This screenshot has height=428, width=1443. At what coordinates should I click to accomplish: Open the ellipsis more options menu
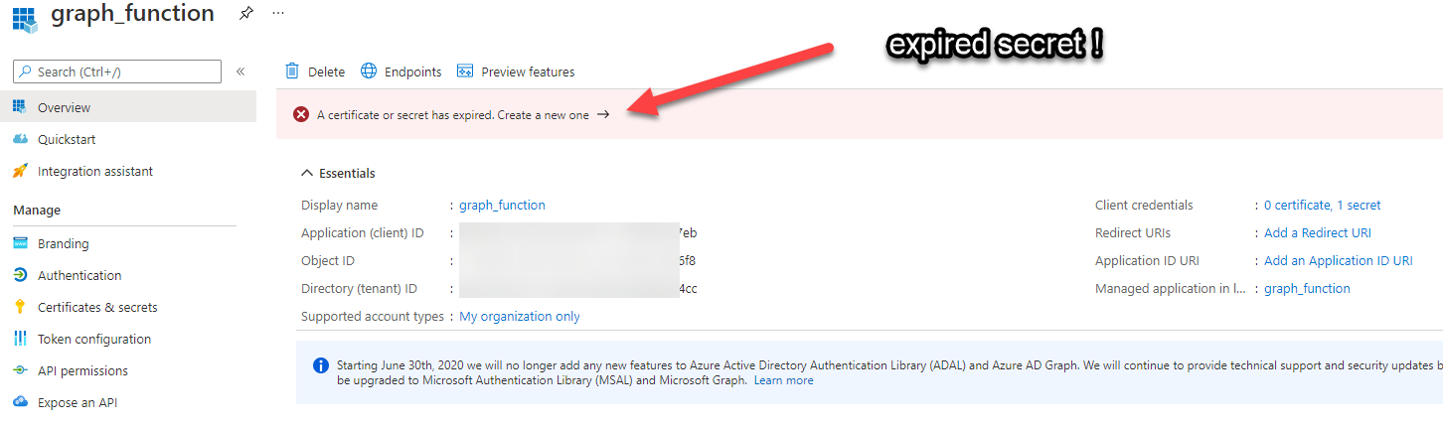[x=278, y=13]
